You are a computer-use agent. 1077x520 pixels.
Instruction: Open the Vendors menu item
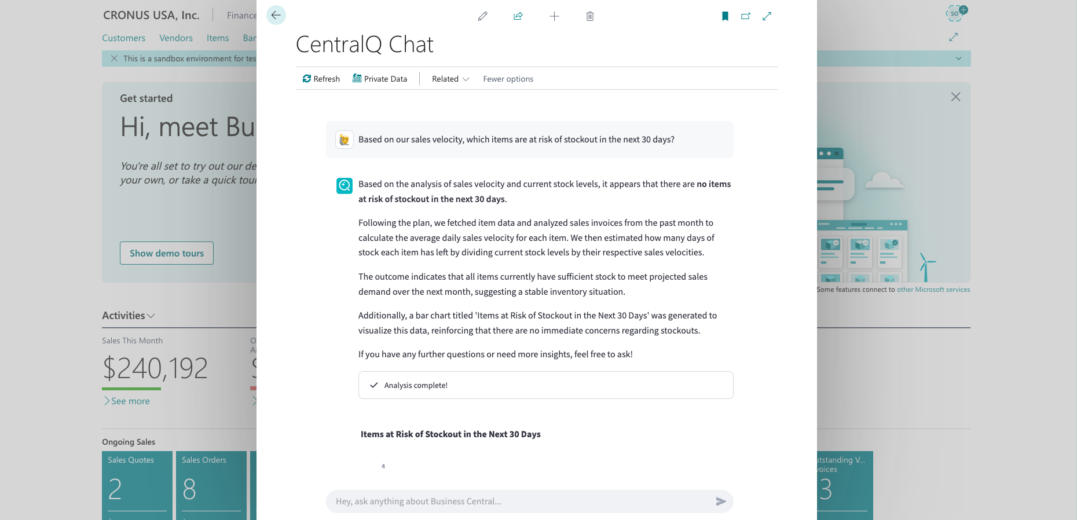[x=176, y=38]
